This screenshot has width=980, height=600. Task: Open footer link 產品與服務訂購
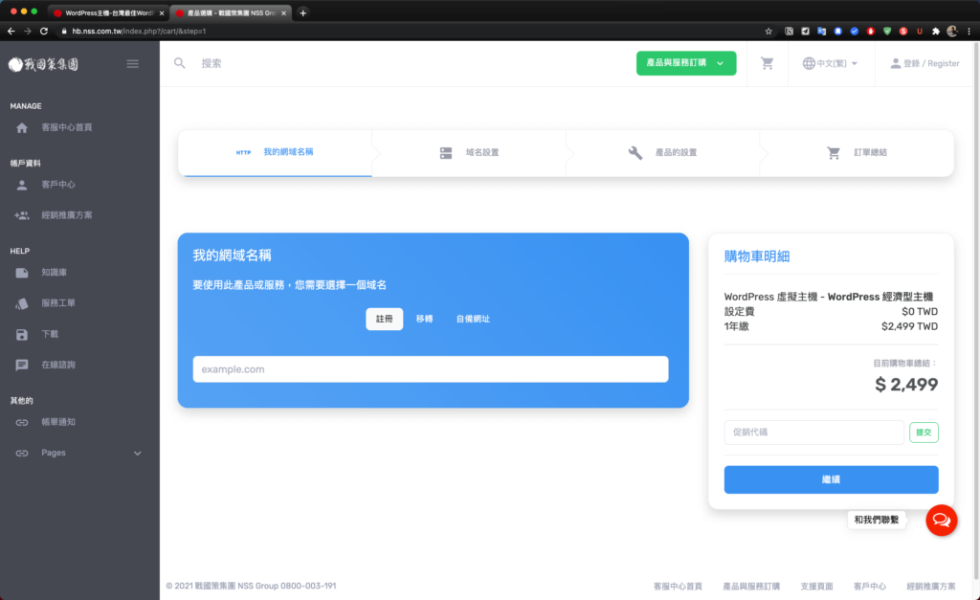(751, 587)
